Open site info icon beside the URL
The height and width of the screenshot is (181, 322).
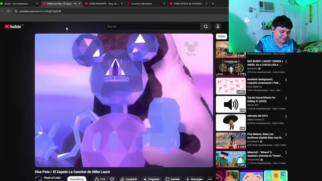[16, 11]
